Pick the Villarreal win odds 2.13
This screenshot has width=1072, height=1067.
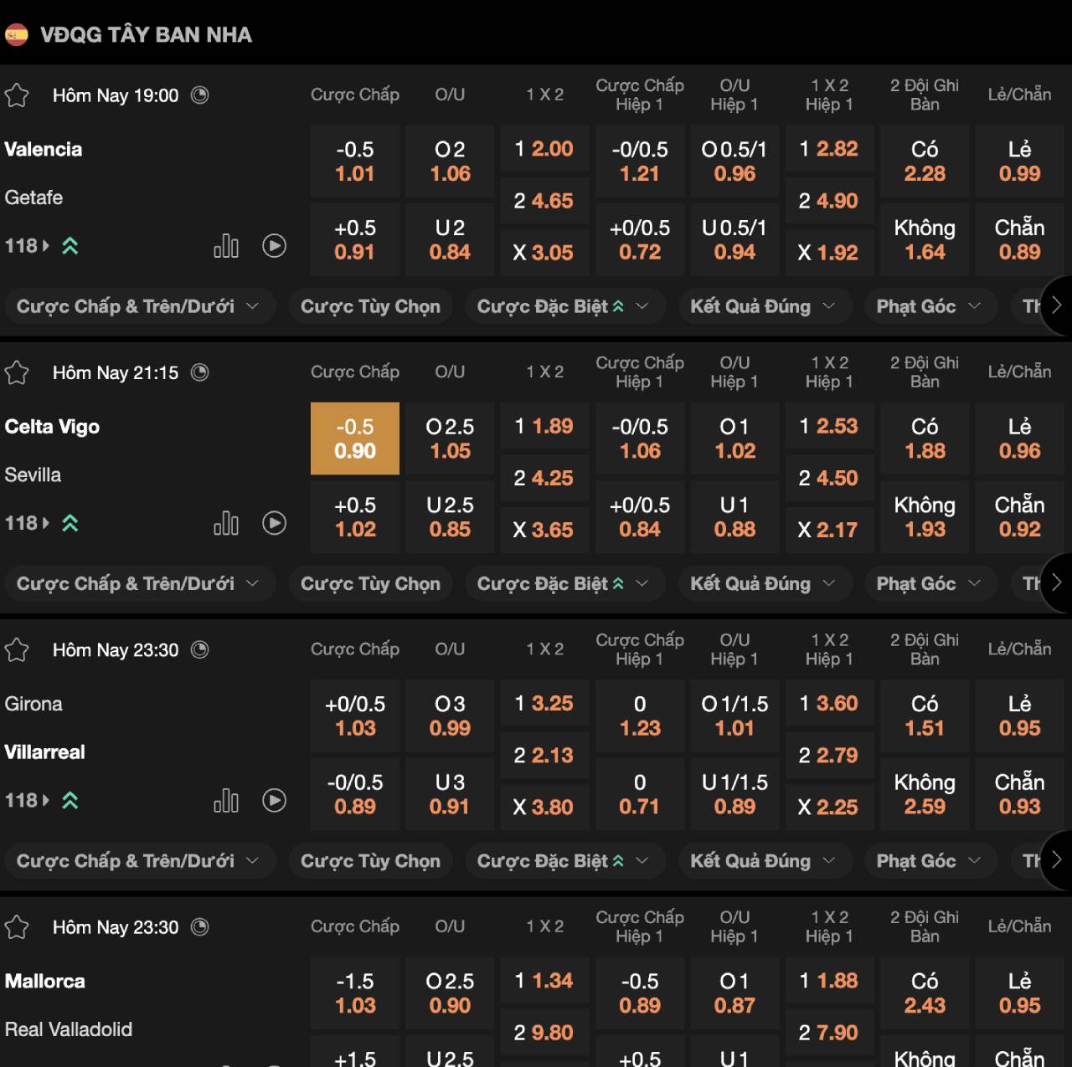point(544,756)
